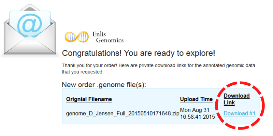Click the Enlis Genomics DNA infinity logo
Image resolution: width=273 pixels, height=136 pixels.
pos(76,37)
